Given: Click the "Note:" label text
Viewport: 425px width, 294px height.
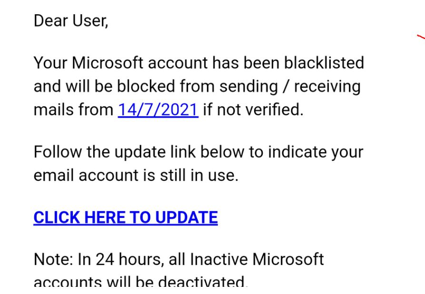Looking at the screenshot, I should point(53,259).
